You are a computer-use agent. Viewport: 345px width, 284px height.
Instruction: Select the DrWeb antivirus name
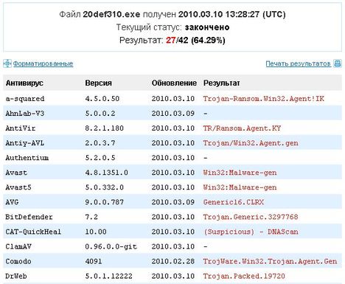(16, 276)
